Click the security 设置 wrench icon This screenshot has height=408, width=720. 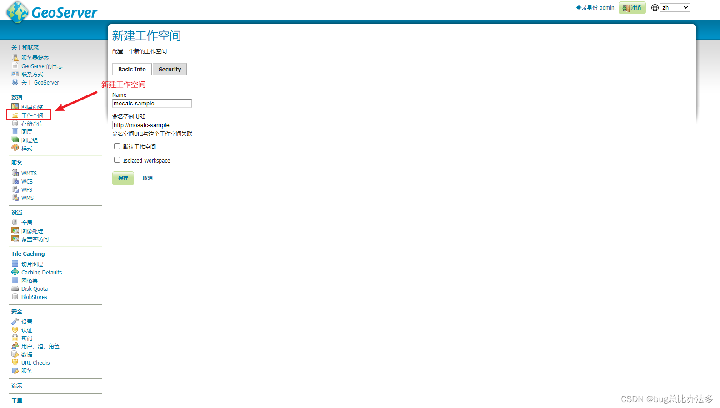click(x=15, y=322)
